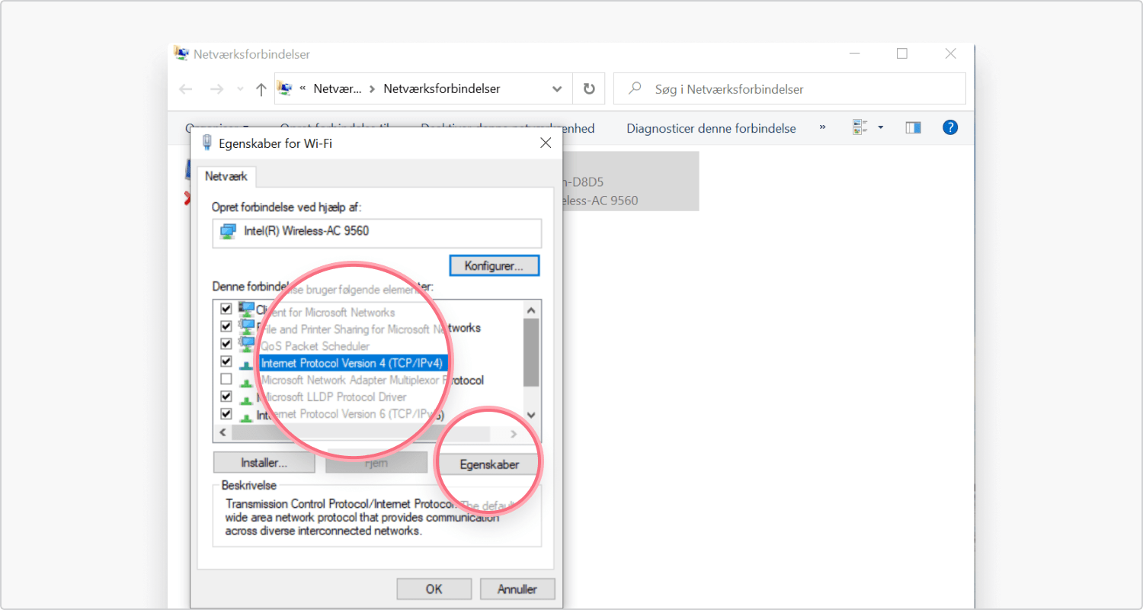Click the Konfigurer... button
Viewport: 1143px width, 610px height.
[494, 266]
